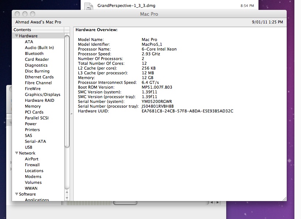301x219 pixels.
Task: Click background window scroll left arrow
Action: (x=212, y=203)
